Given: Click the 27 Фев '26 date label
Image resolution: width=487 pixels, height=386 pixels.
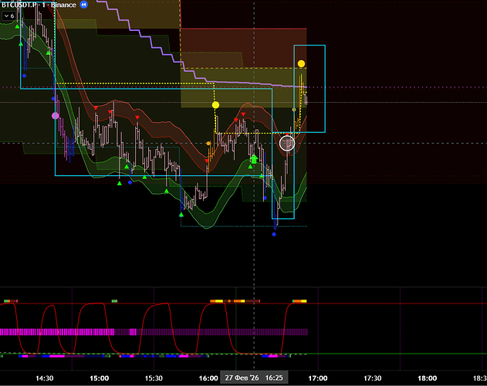Looking at the screenshot, I should [x=242, y=378].
